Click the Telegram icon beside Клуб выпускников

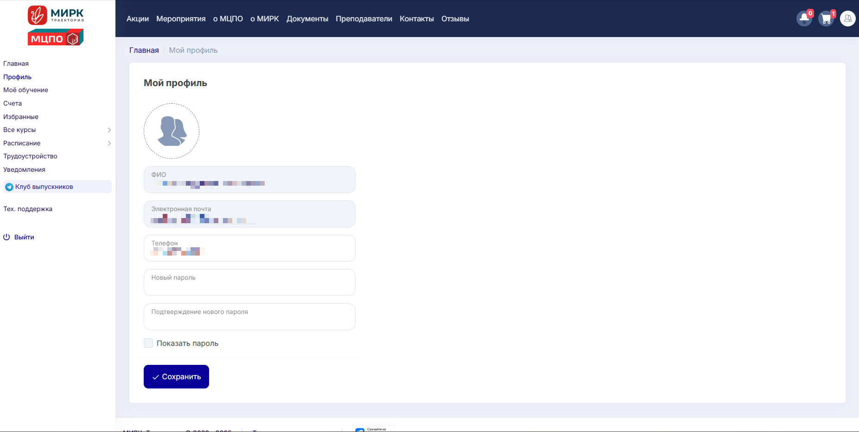click(9, 187)
